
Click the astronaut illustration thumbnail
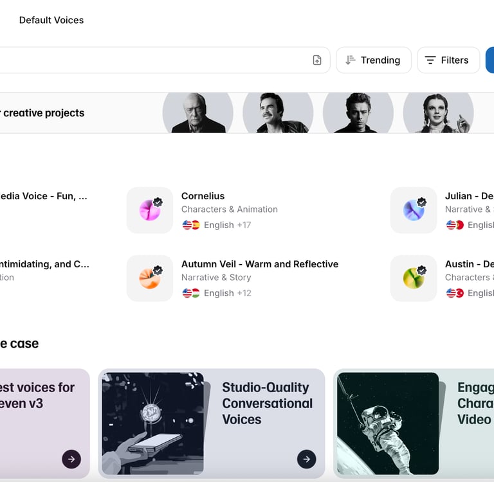pos(388,423)
